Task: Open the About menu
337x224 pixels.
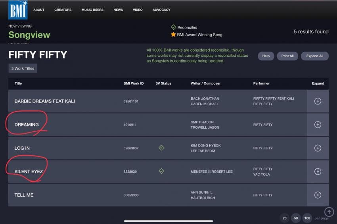Action: click(39, 10)
